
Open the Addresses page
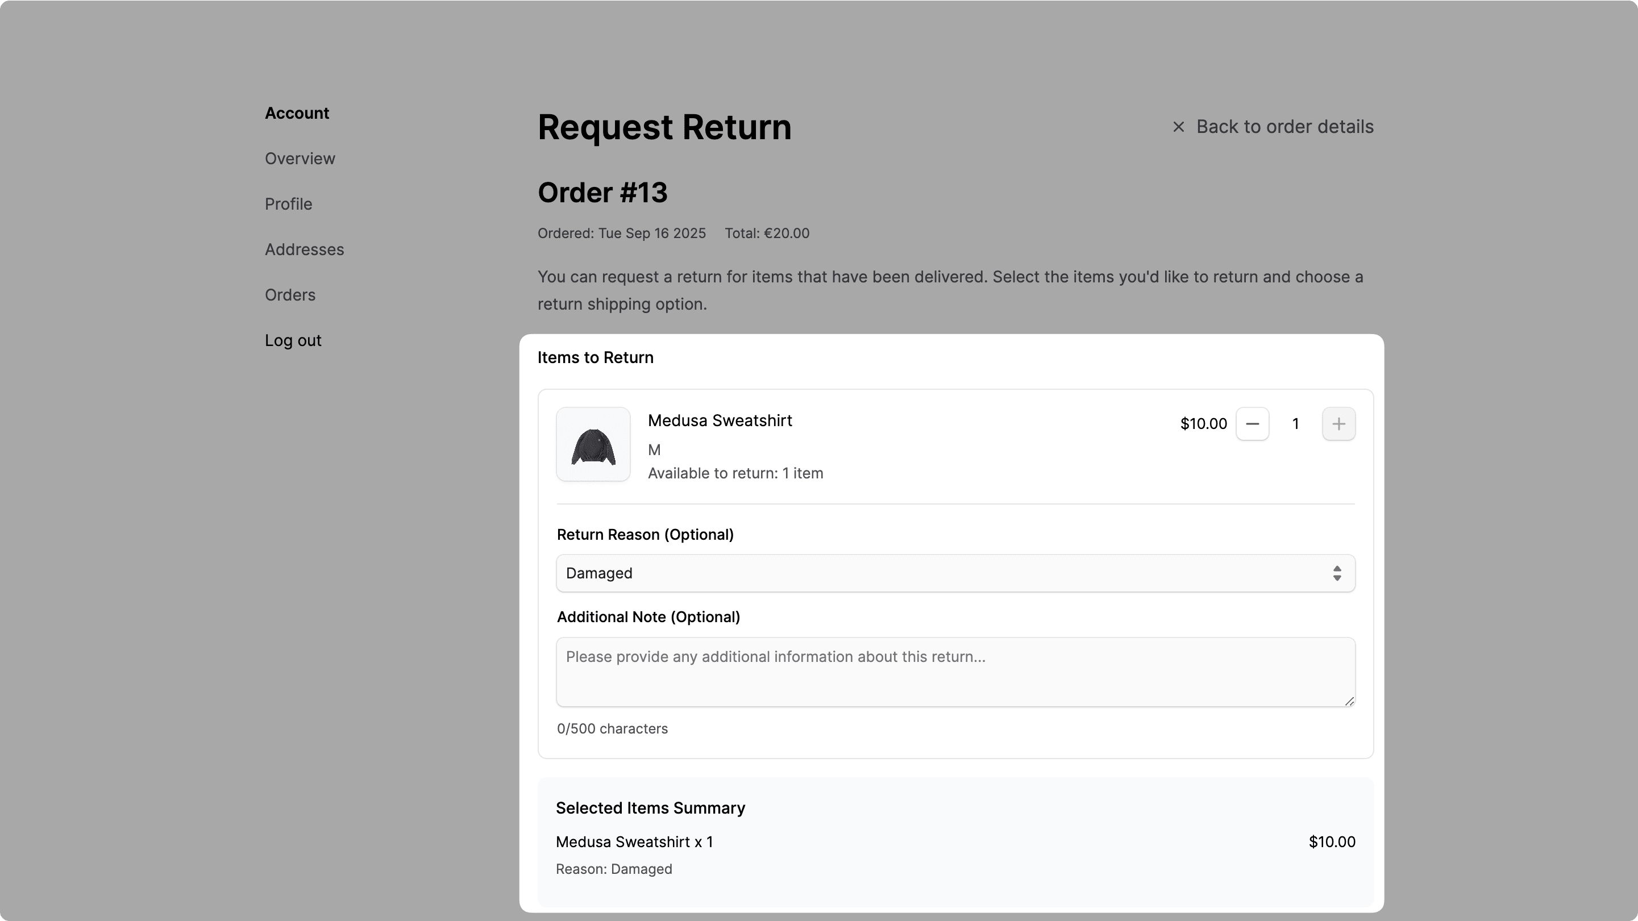(x=305, y=249)
